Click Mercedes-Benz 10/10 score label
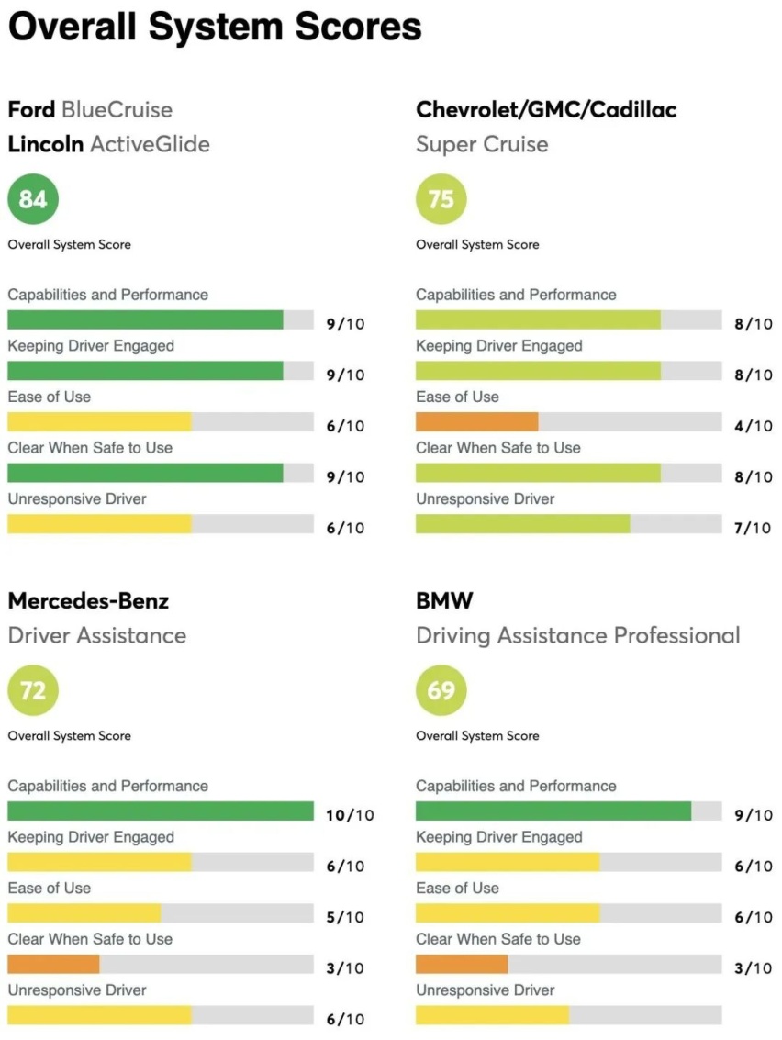Screen dimensions: 782x1040 click(x=350, y=815)
